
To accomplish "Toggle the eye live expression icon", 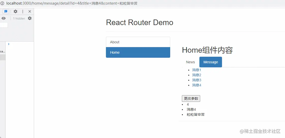I will click(x=4, y=18).
